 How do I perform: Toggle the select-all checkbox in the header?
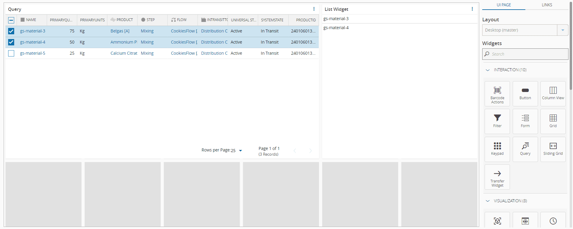pos(11,20)
